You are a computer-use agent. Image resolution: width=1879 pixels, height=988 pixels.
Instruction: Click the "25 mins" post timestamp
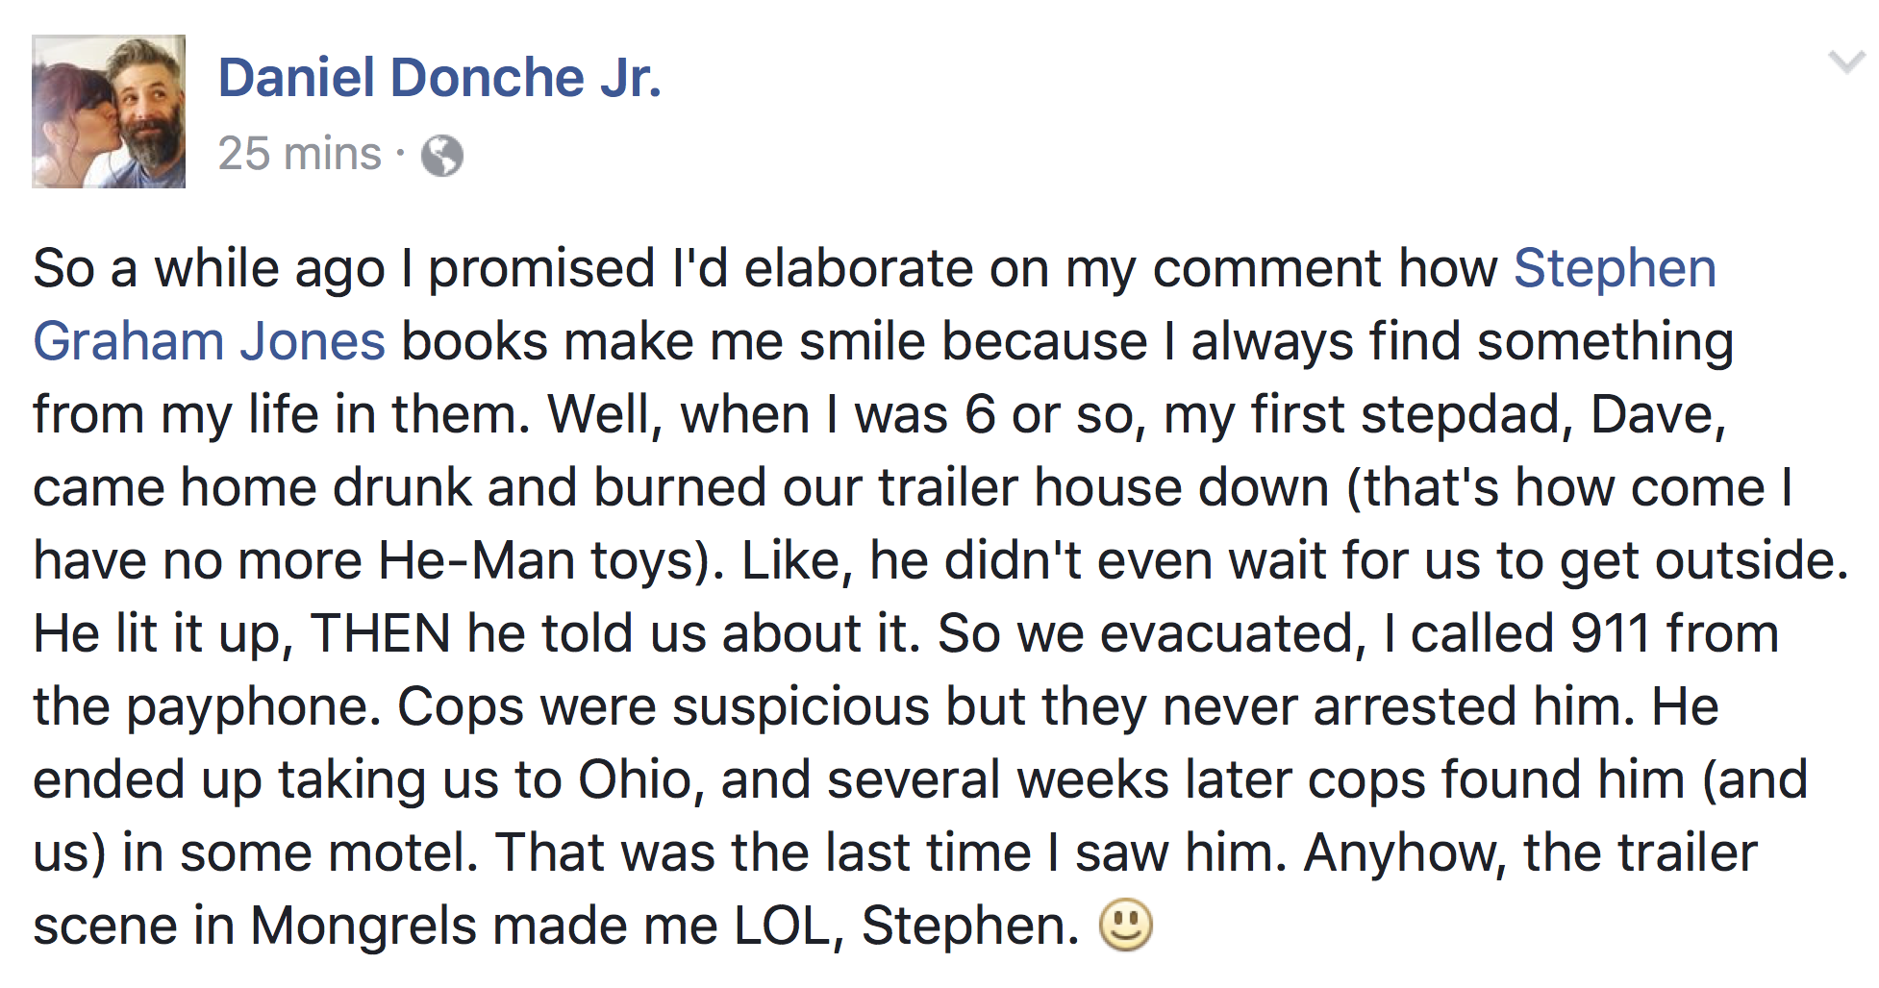(x=299, y=154)
